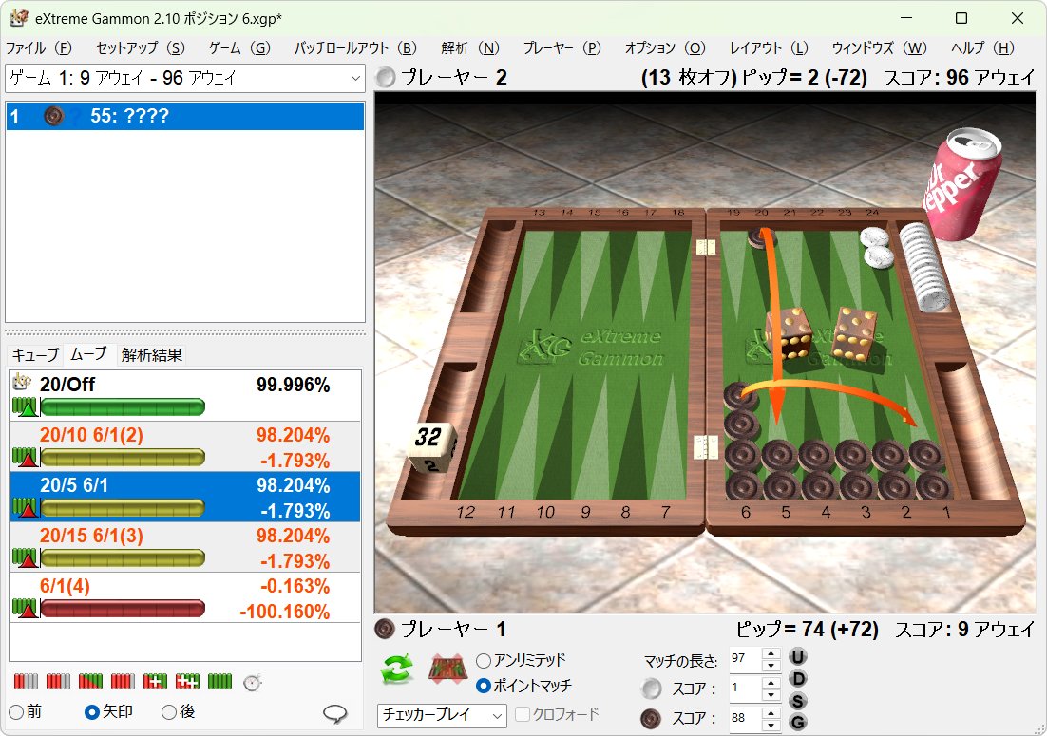Select the two-red-bar analysis level icon
Image resolution: width=1047 pixels, height=736 pixels.
coord(26,682)
